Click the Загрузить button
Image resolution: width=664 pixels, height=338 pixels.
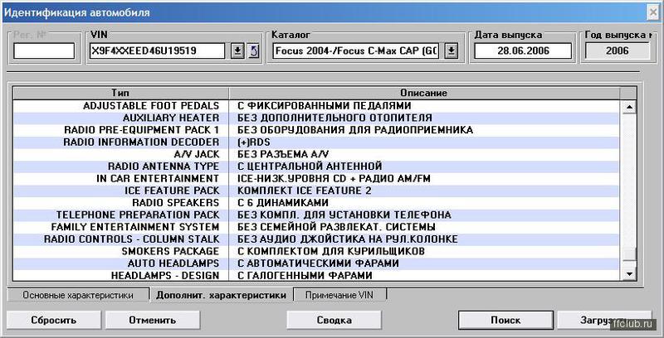(x=604, y=321)
